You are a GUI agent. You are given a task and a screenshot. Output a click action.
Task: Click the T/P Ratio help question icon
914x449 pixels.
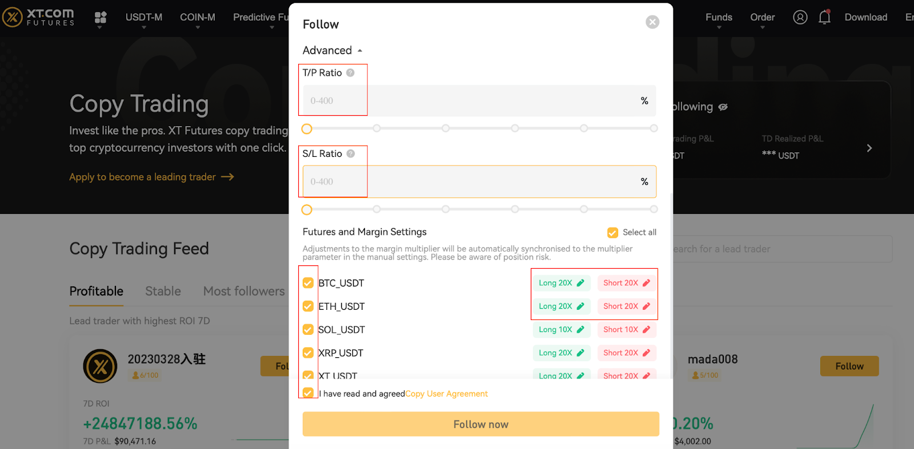click(350, 72)
